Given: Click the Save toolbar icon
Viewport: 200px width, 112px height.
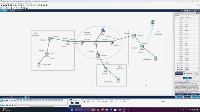Looking at the screenshot, I should pos(6,5).
